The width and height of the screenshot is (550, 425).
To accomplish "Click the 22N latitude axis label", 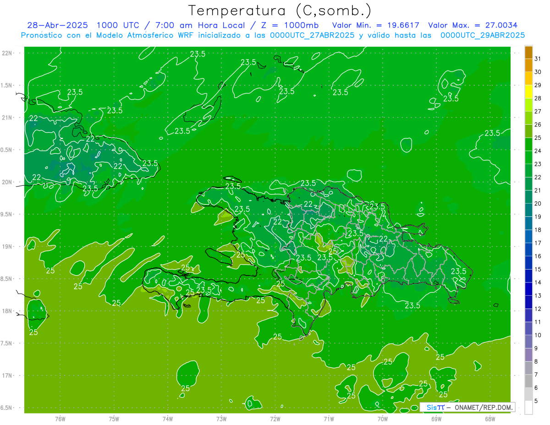I will pyautogui.click(x=7, y=53).
